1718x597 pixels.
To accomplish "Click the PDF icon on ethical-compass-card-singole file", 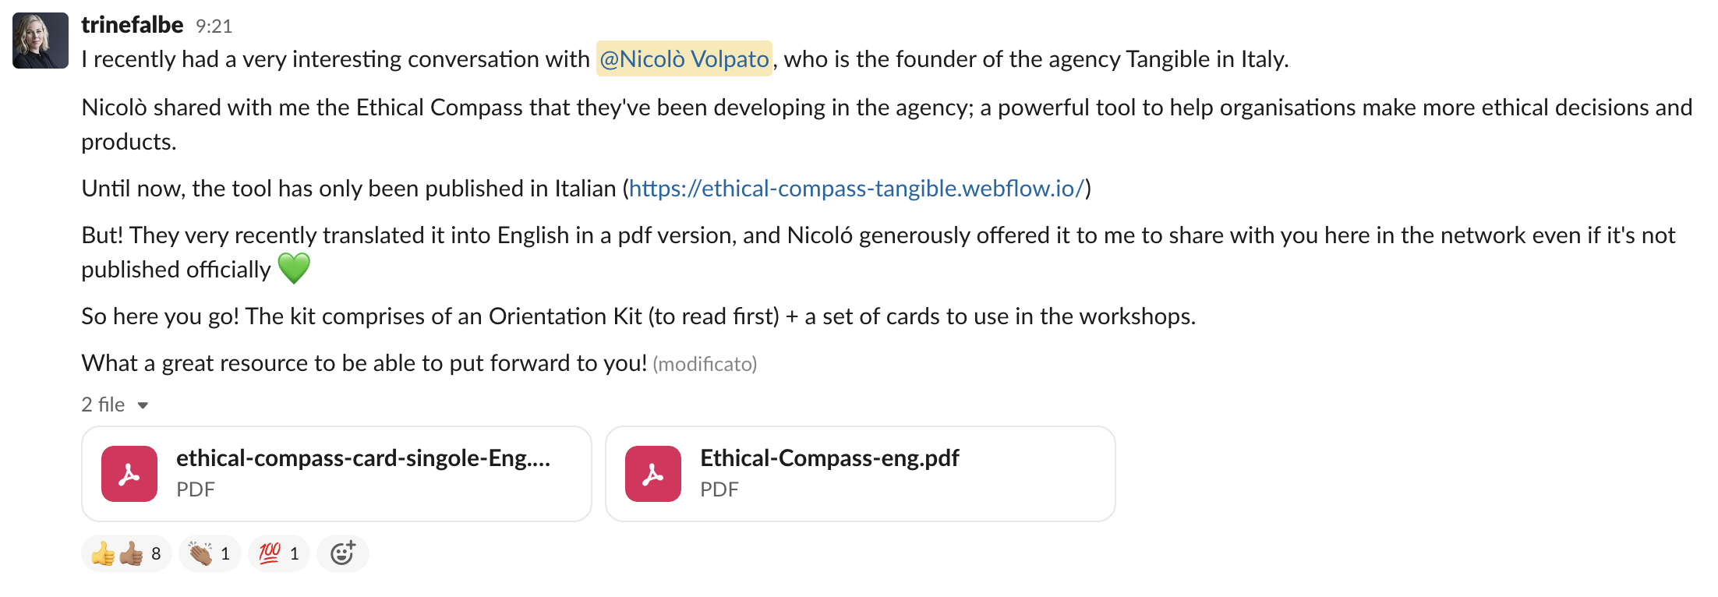I will click(129, 472).
